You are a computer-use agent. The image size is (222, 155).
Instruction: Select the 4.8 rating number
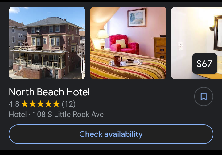[14, 104]
